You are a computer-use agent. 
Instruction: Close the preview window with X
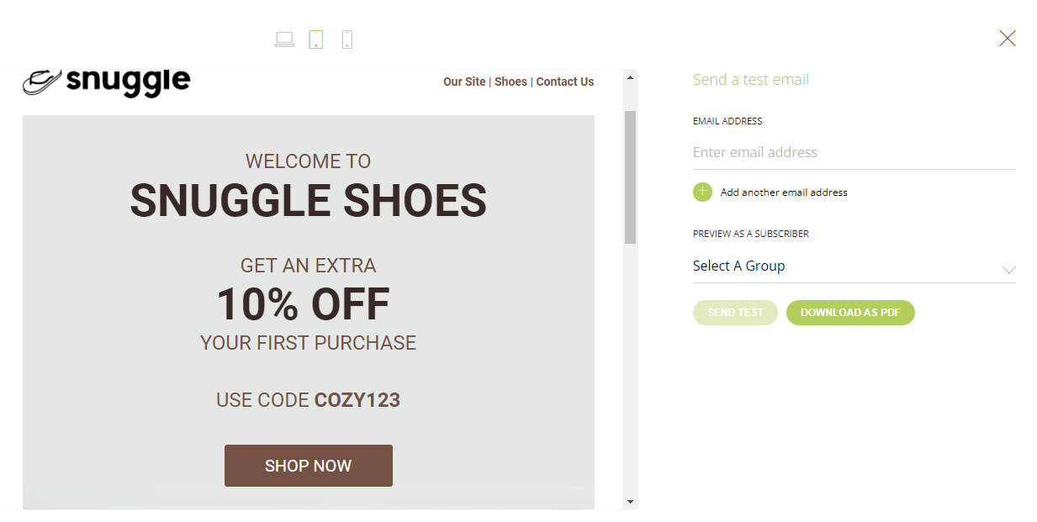tap(1007, 39)
